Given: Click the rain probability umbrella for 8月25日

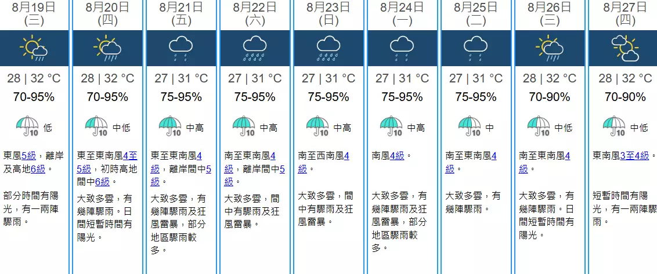Looking at the screenshot, I should coord(470,127).
